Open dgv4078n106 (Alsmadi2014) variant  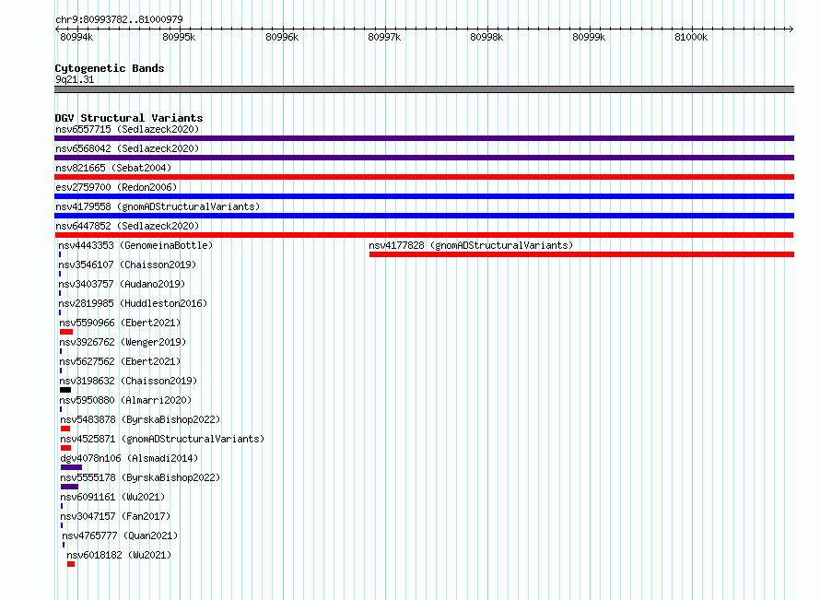[x=129, y=458]
